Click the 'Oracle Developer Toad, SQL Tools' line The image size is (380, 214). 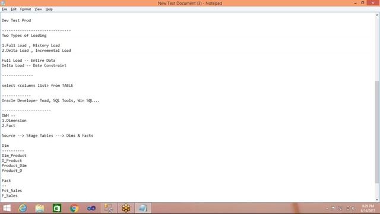tap(50, 100)
